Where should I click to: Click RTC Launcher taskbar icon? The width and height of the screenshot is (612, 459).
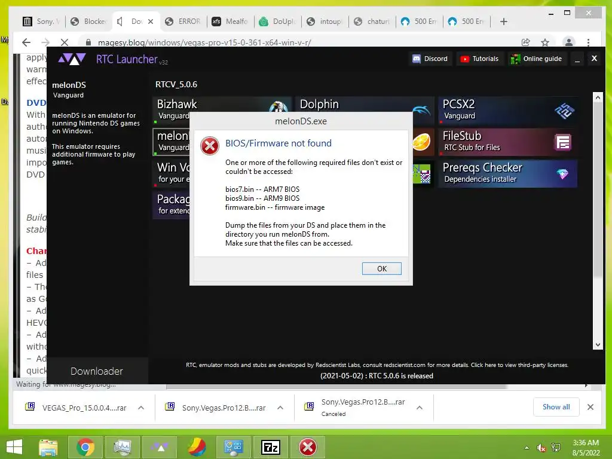point(159,447)
